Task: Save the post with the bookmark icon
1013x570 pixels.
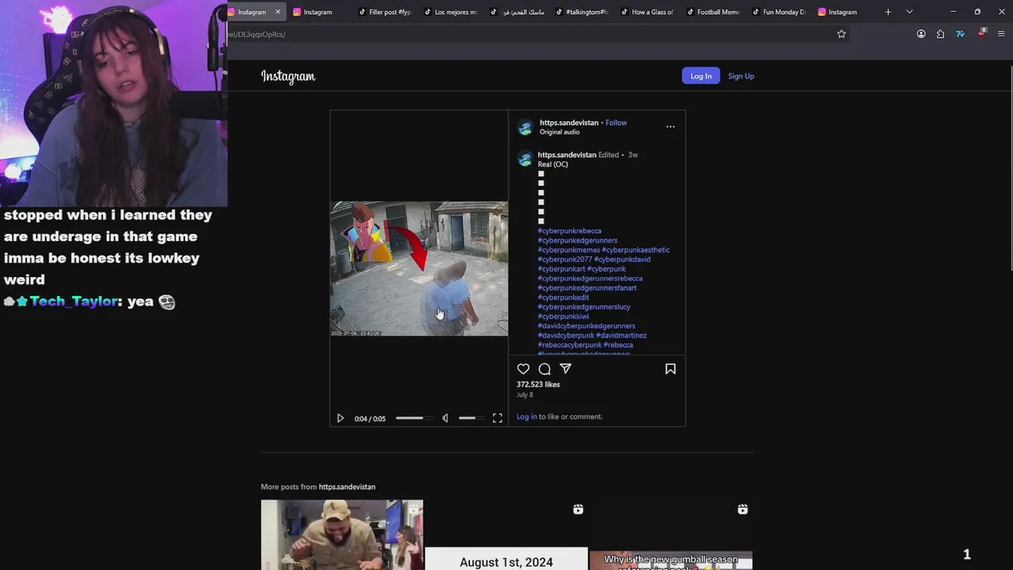Action: pos(670,369)
